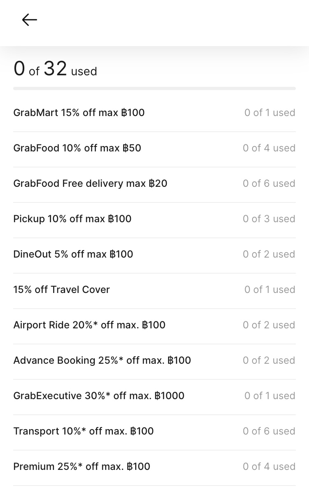Image resolution: width=309 pixels, height=488 pixels.
Task: Select GrabFood 10% off max ฿50
Action: pyautogui.click(x=77, y=148)
